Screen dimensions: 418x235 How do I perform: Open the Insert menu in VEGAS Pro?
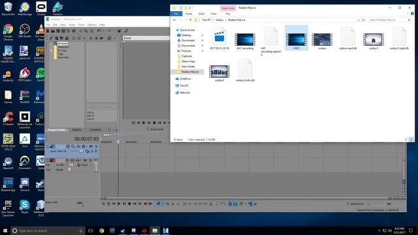[72, 25]
